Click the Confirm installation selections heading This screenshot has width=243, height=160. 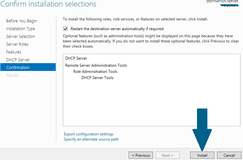tap(49, 4)
